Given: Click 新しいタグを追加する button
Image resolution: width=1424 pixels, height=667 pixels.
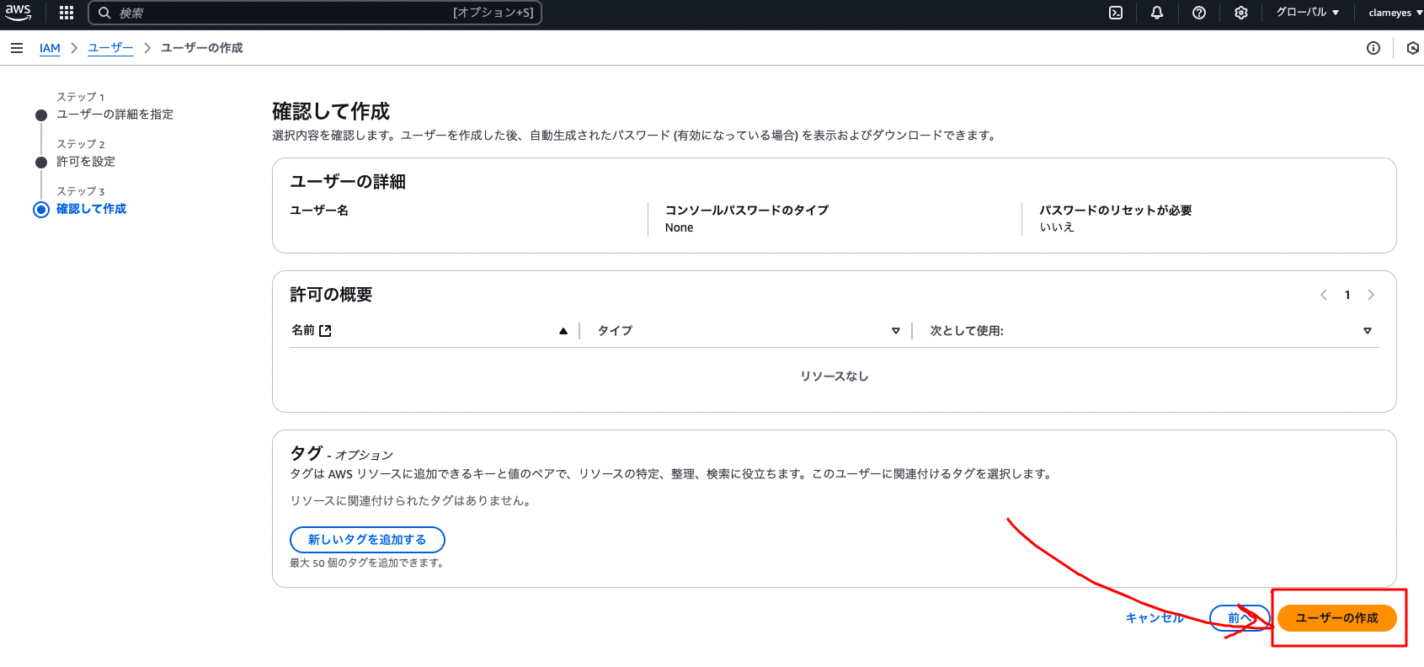Looking at the screenshot, I should 367,540.
